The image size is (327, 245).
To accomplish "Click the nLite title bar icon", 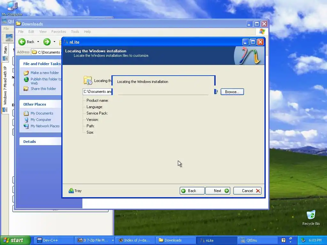I will tap(66, 42).
